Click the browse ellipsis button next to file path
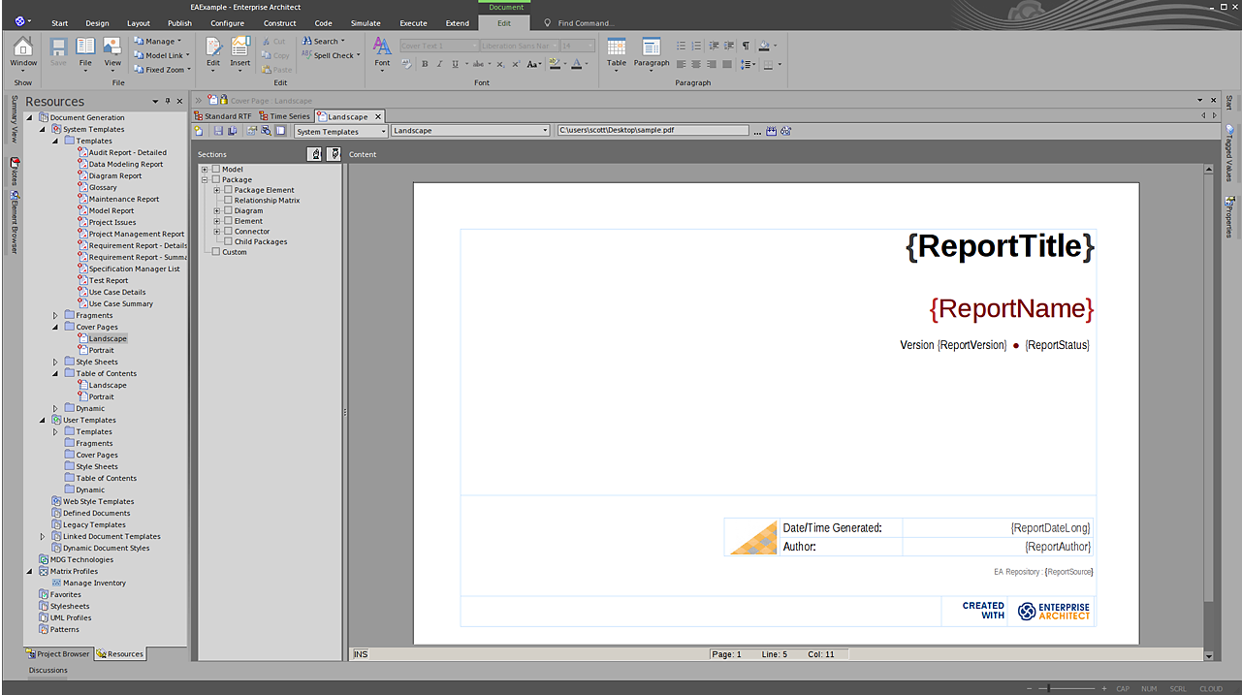1242x695 pixels. point(756,131)
